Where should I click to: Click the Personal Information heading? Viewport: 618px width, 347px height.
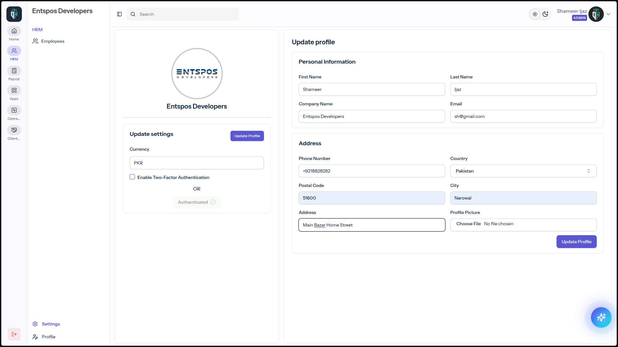[327, 62]
